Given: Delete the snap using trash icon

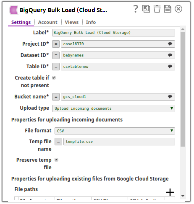Looking at the screenshot, I should pyautogui.click(x=157, y=9).
